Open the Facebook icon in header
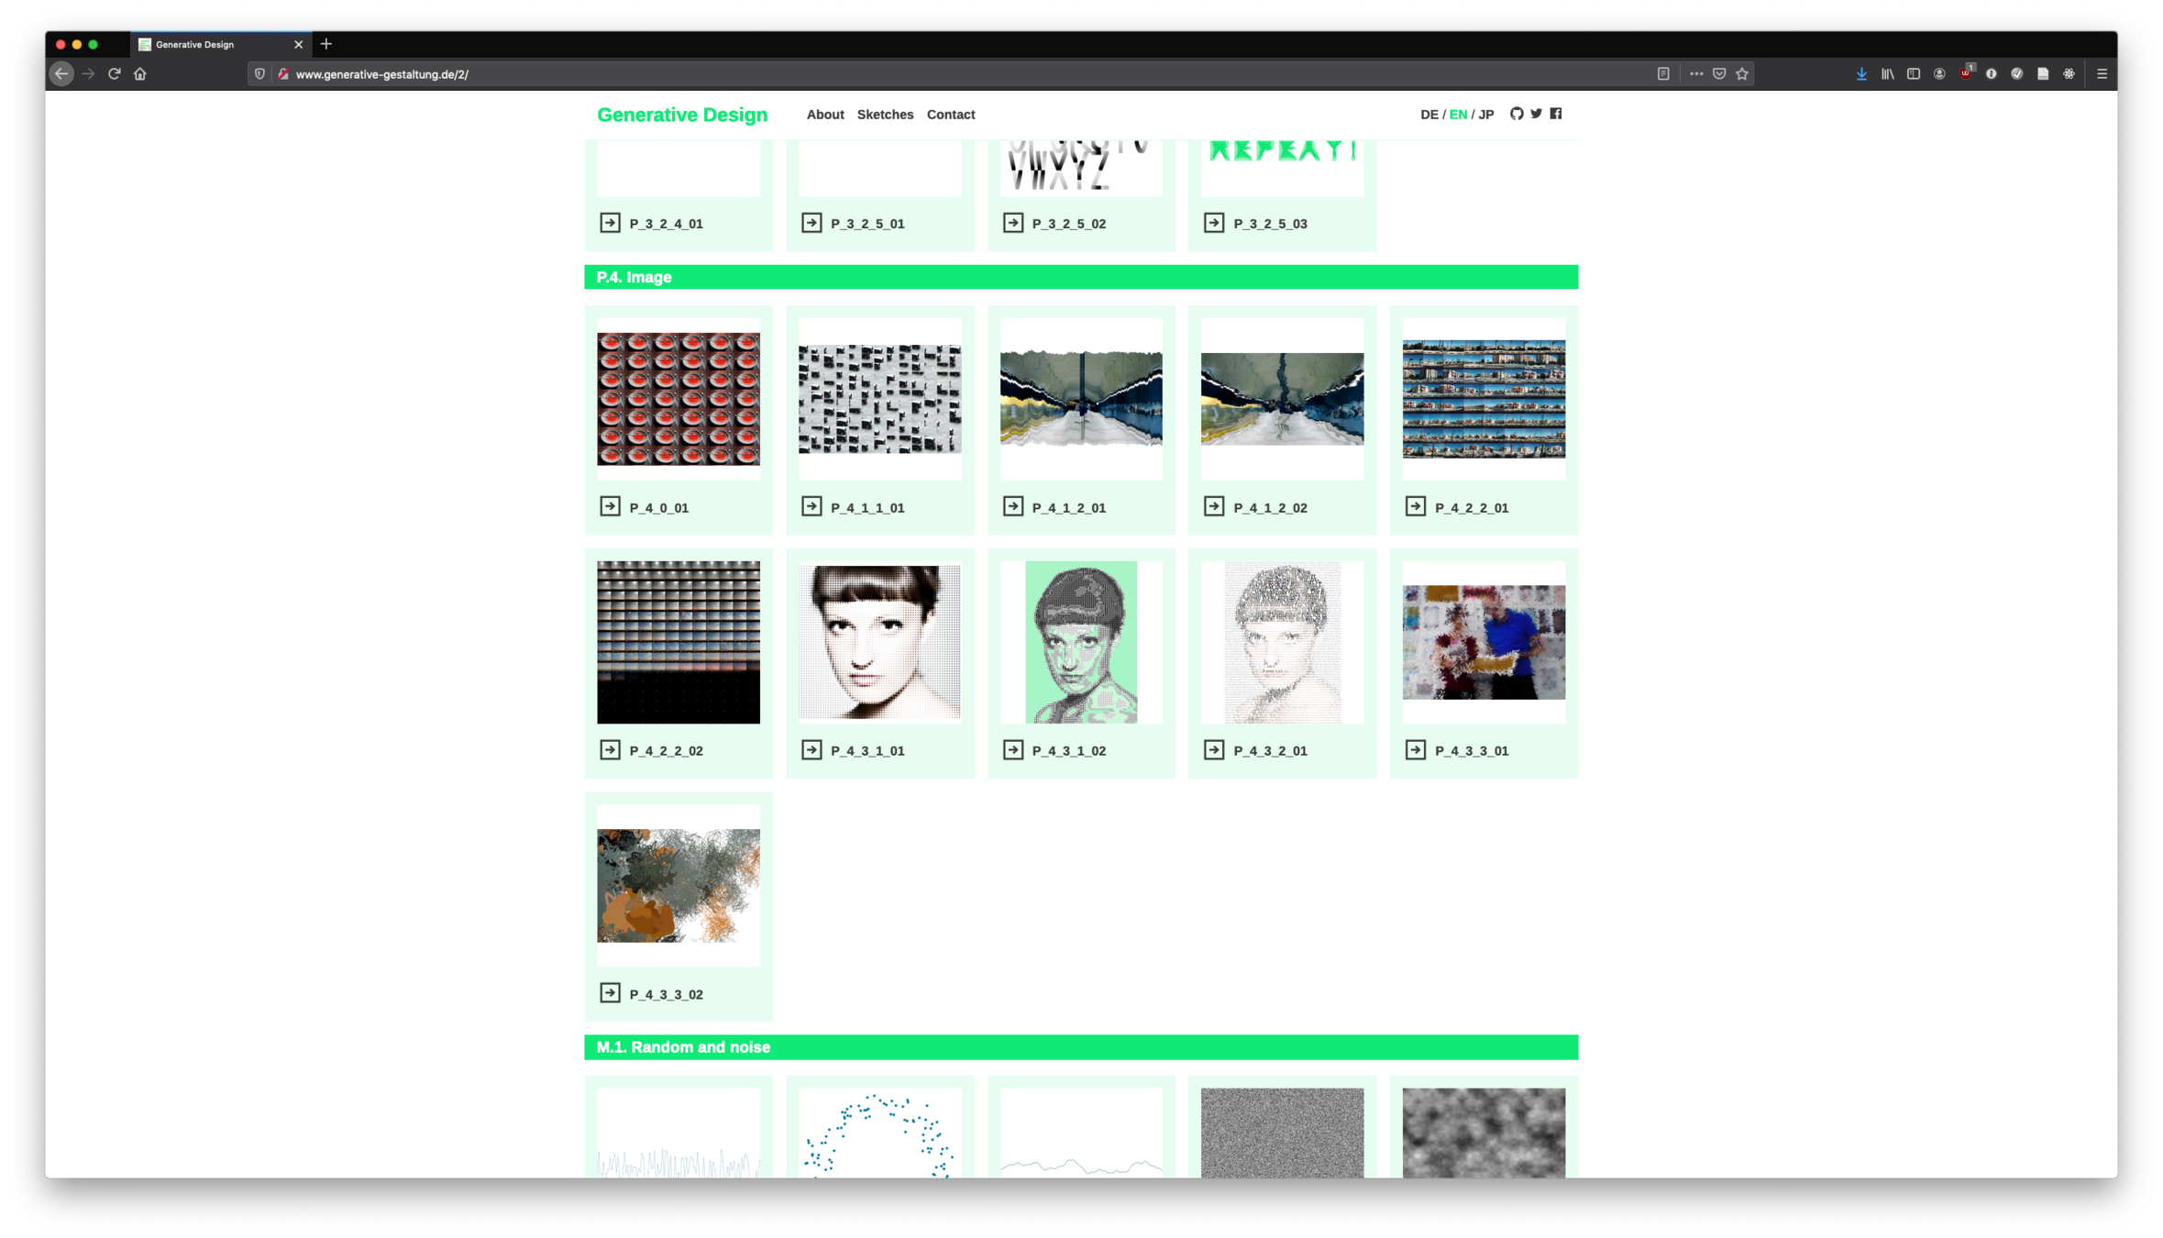This screenshot has height=1238, width=2163. pos(1556,114)
